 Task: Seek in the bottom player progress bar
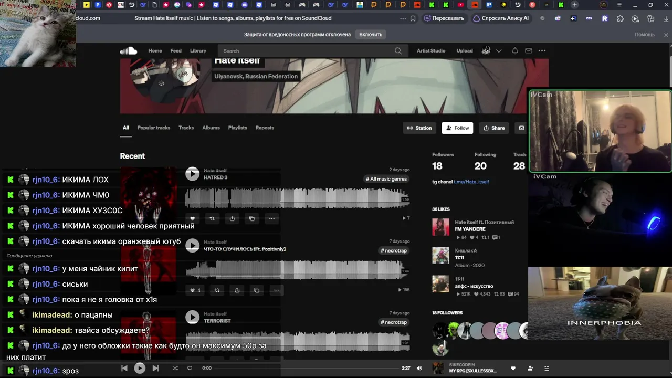(306, 368)
